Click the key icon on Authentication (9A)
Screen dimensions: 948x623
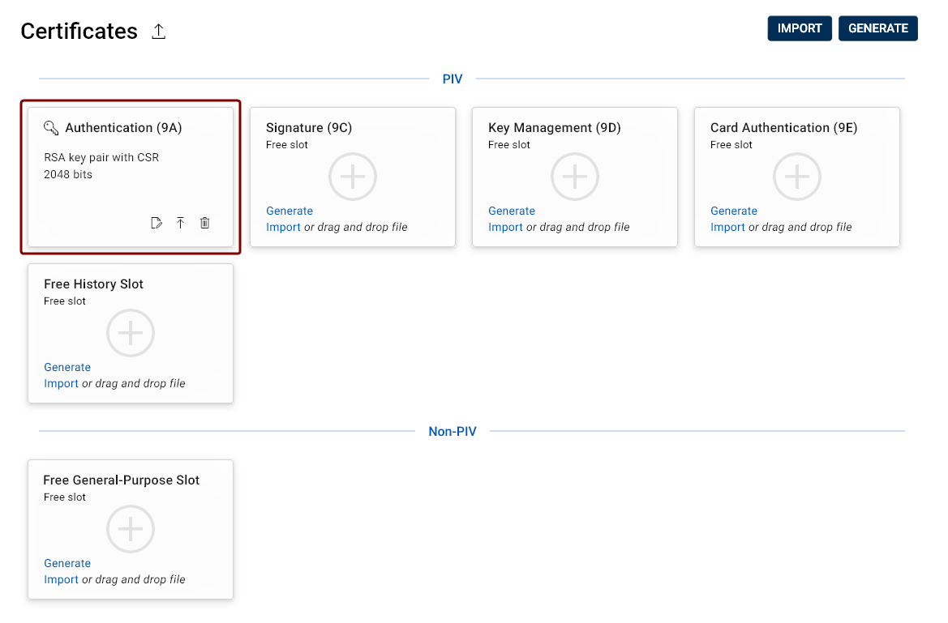coord(51,128)
